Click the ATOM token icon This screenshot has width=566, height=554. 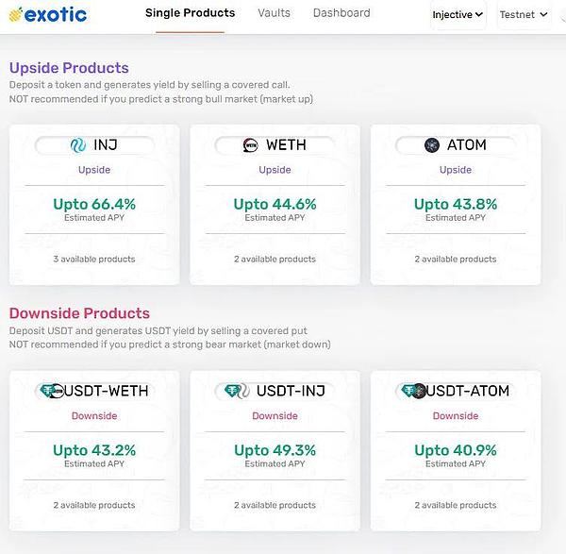(432, 145)
